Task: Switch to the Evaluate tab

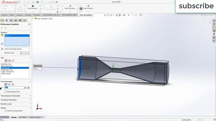Action: (x=28, y=15)
